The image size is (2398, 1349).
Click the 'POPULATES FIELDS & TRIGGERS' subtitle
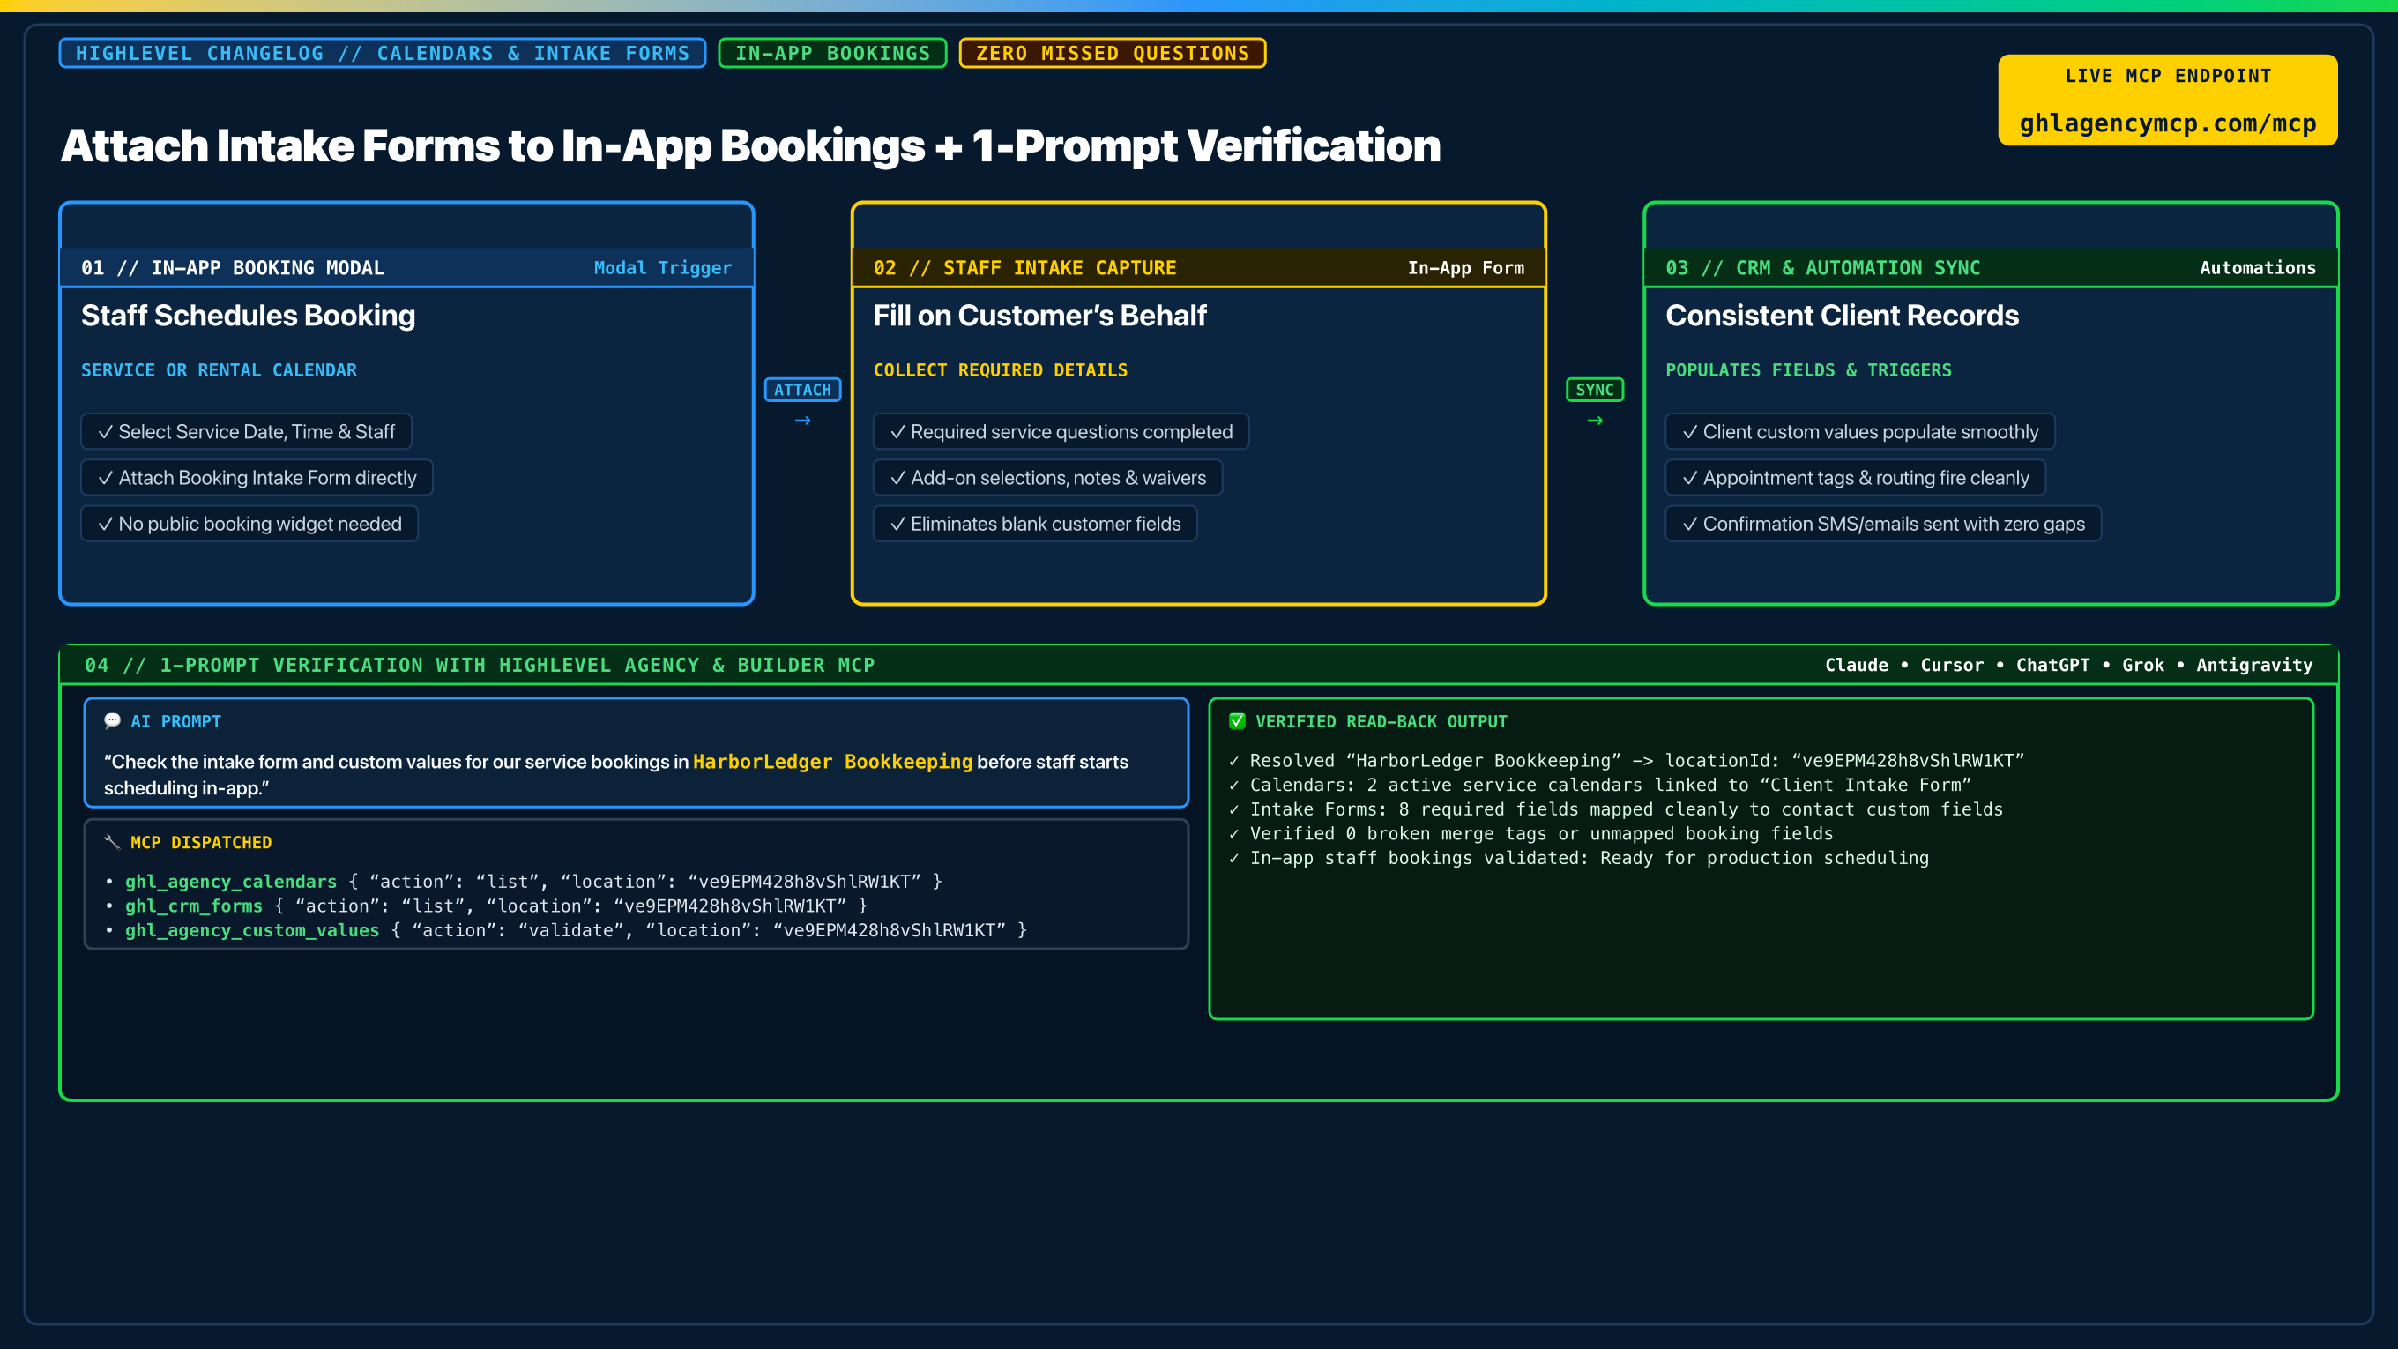(x=1808, y=369)
